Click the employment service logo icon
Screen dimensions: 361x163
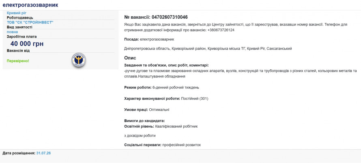coord(79,60)
